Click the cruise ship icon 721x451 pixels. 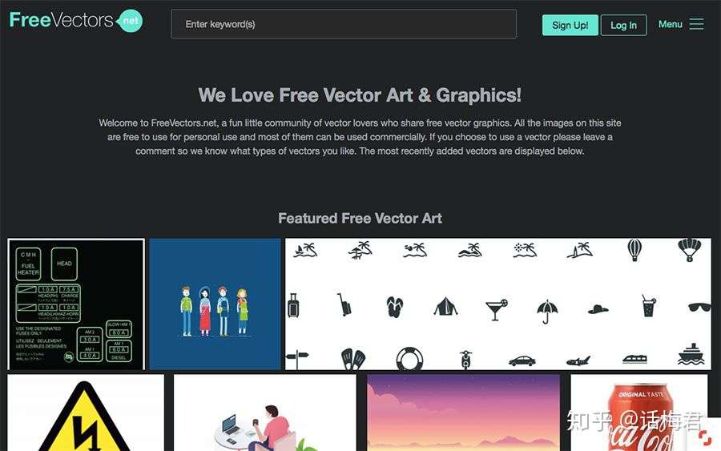[691, 354]
